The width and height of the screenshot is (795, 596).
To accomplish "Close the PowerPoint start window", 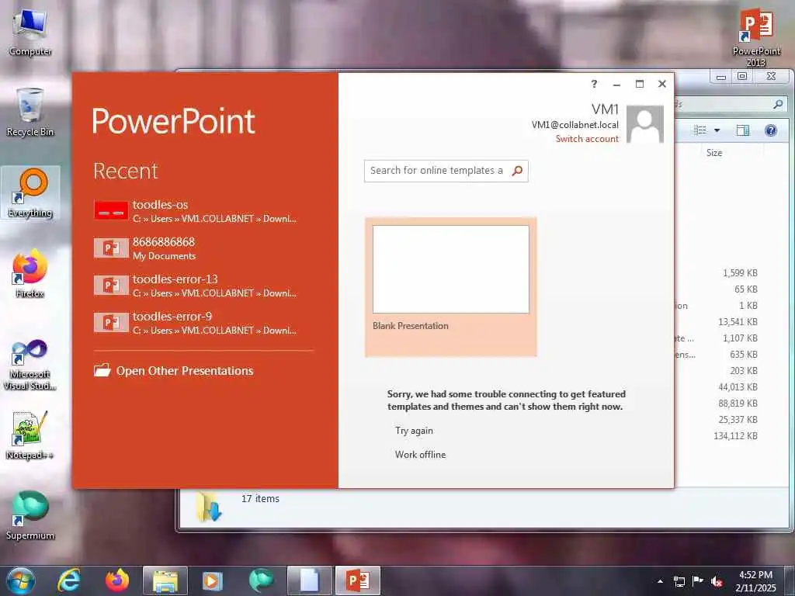I will click(x=662, y=84).
